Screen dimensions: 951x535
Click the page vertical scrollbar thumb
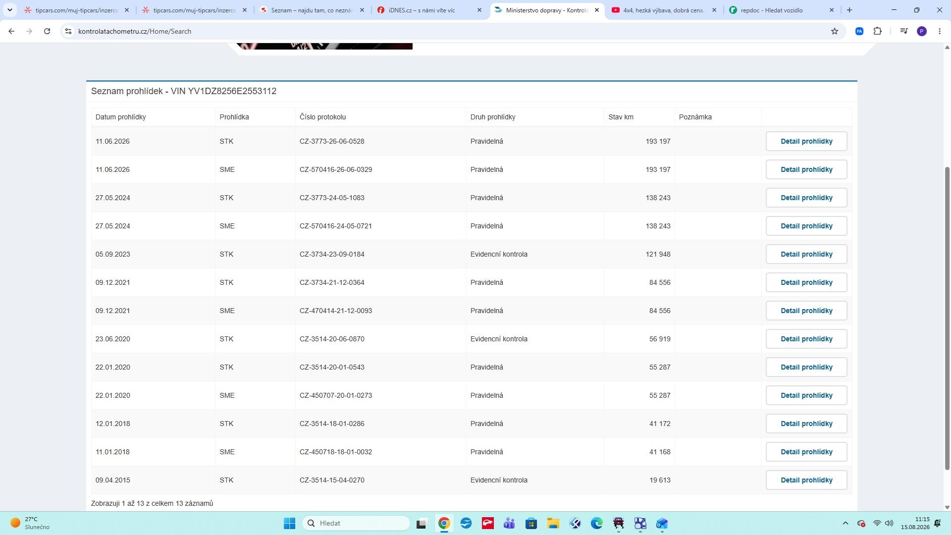point(947,318)
